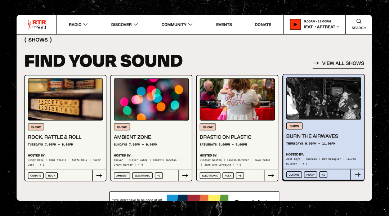Open the black-and-white Burn the Airwaves photo
Image resolution: width=389 pixels, height=216 pixels.
pyautogui.click(x=323, y=98)
